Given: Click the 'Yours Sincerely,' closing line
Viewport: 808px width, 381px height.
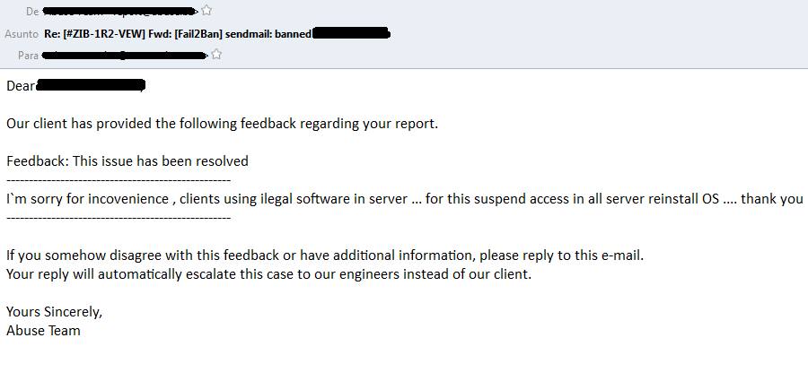Looking at the screenshot, I should (x=54, y=312).
